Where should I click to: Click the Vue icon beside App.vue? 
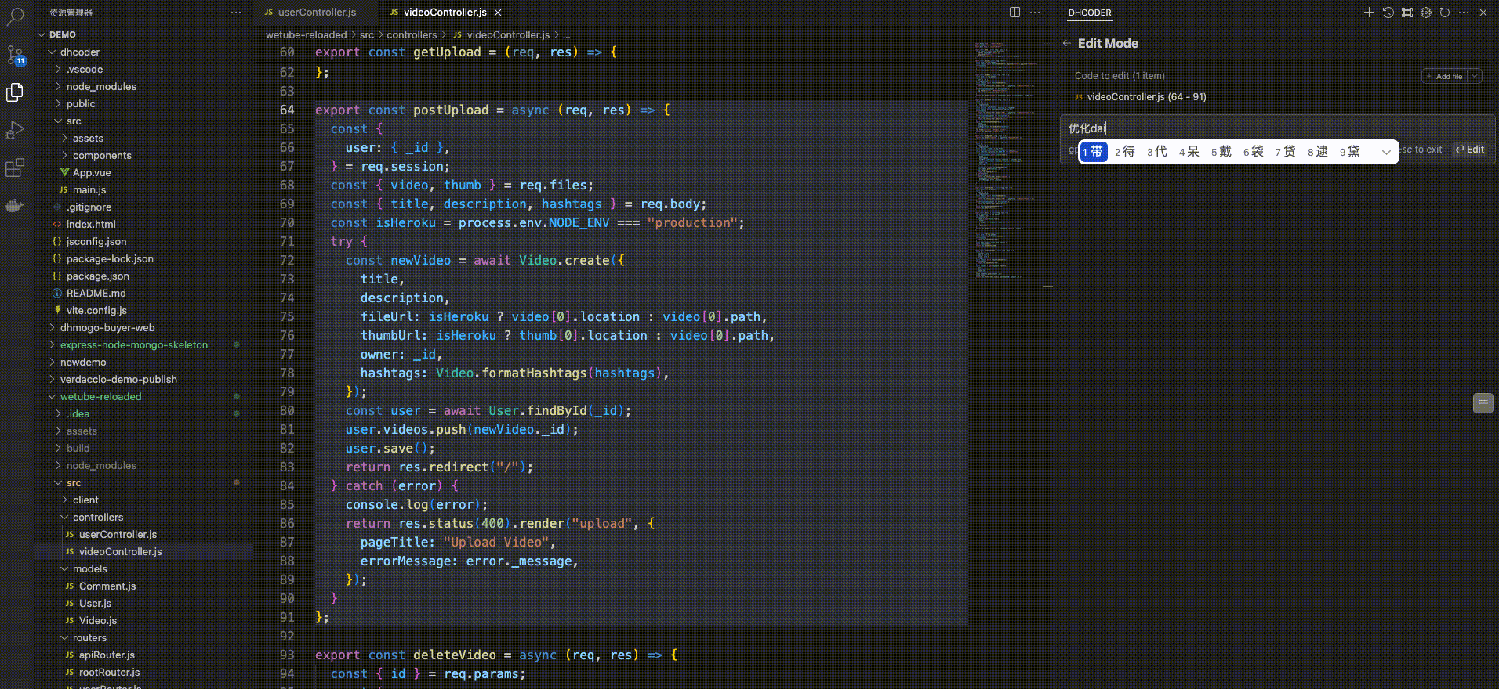point(65,172)
